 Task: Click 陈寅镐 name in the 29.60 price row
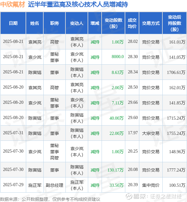coord(35,118)
